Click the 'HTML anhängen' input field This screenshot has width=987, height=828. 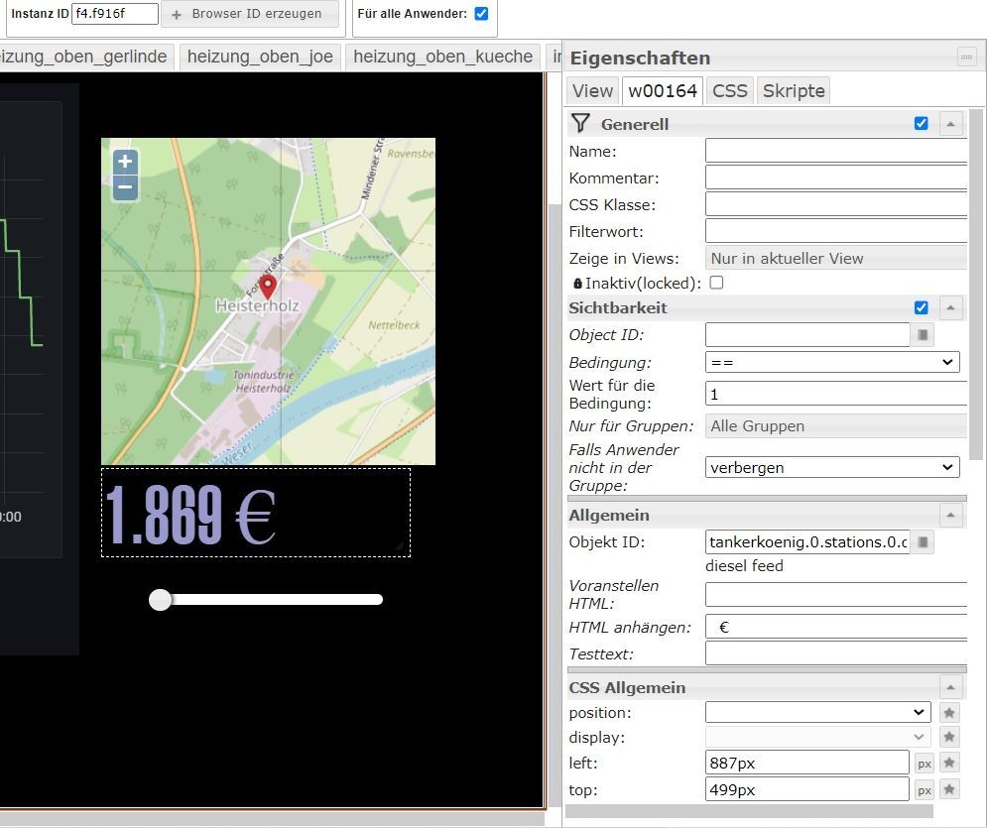(x=836, y=627)
